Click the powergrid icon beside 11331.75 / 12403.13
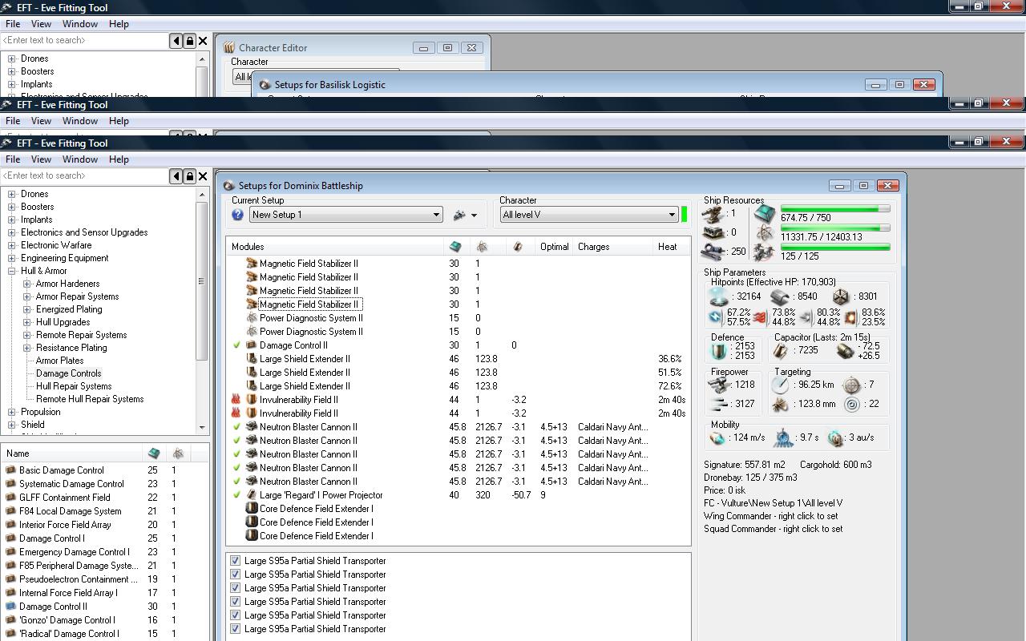This screenshot has height=641, width=1026. click(765, 232)
